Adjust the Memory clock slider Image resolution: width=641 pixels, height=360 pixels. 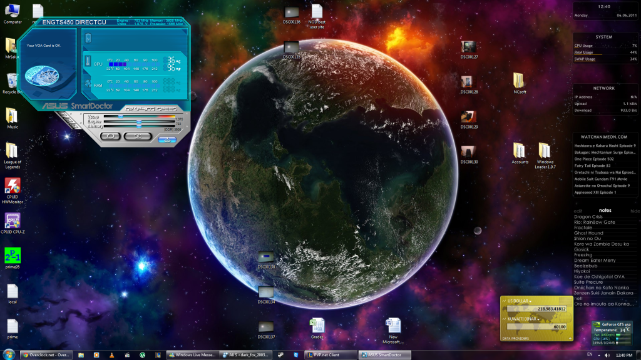click(139, 126)
